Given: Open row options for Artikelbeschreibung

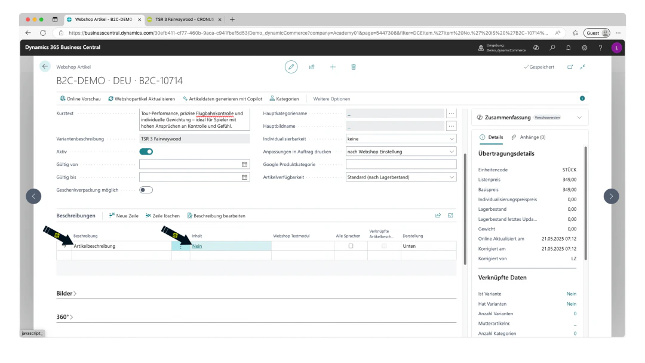Looking at the screenshot, I should pyautogui.click(x=180, y=246).
